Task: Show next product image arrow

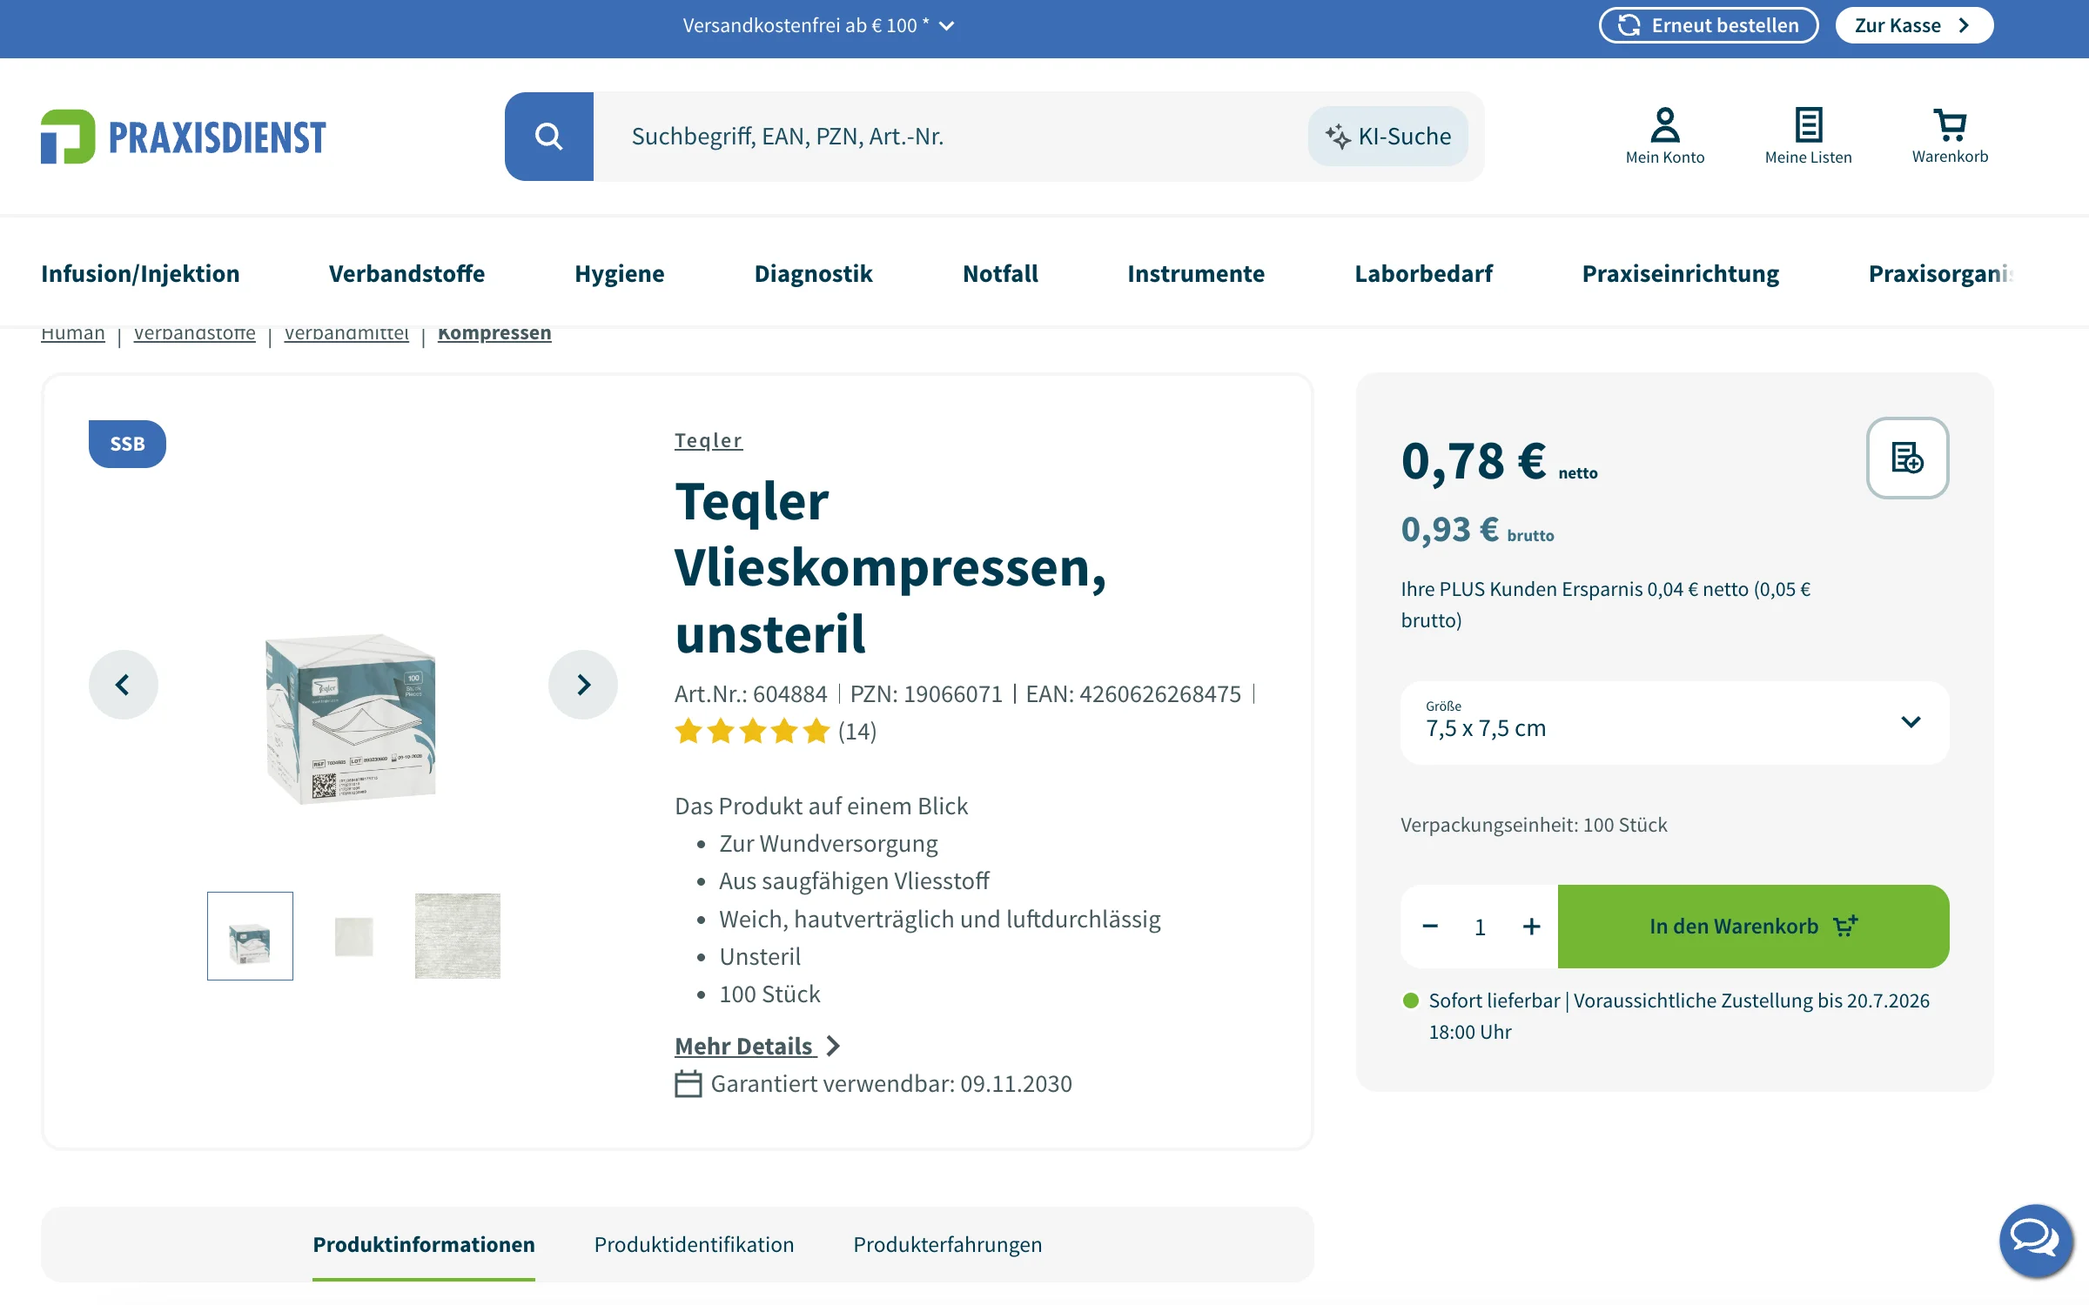Action: point(583,685)
